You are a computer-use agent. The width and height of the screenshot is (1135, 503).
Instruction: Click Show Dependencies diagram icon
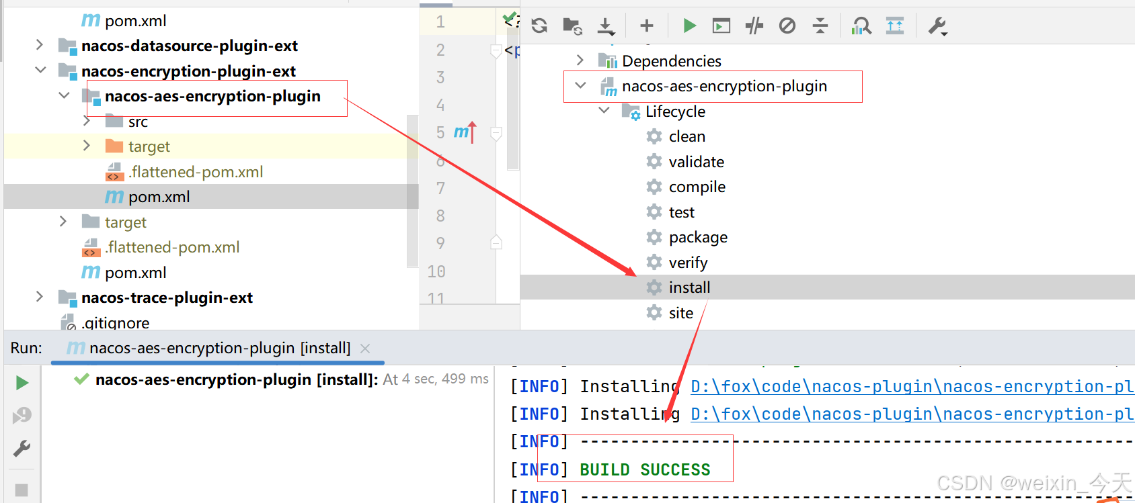point(861,26)
